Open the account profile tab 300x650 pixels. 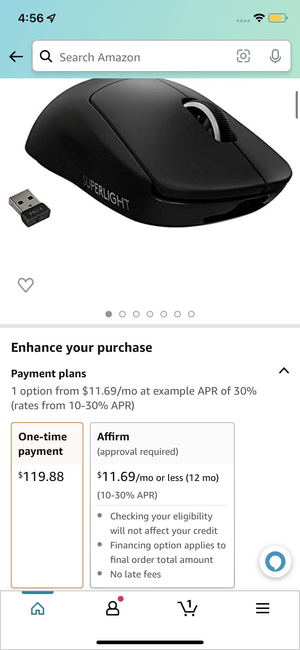[x=113, y=608]
